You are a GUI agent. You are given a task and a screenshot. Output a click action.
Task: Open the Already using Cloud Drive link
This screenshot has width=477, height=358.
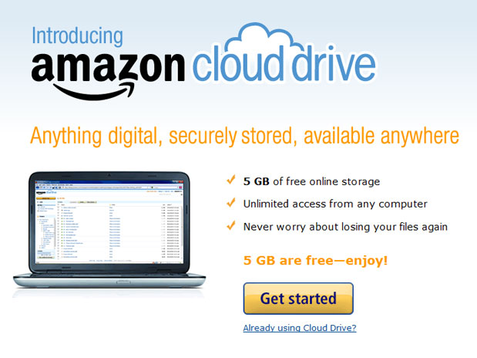point(300,328)
